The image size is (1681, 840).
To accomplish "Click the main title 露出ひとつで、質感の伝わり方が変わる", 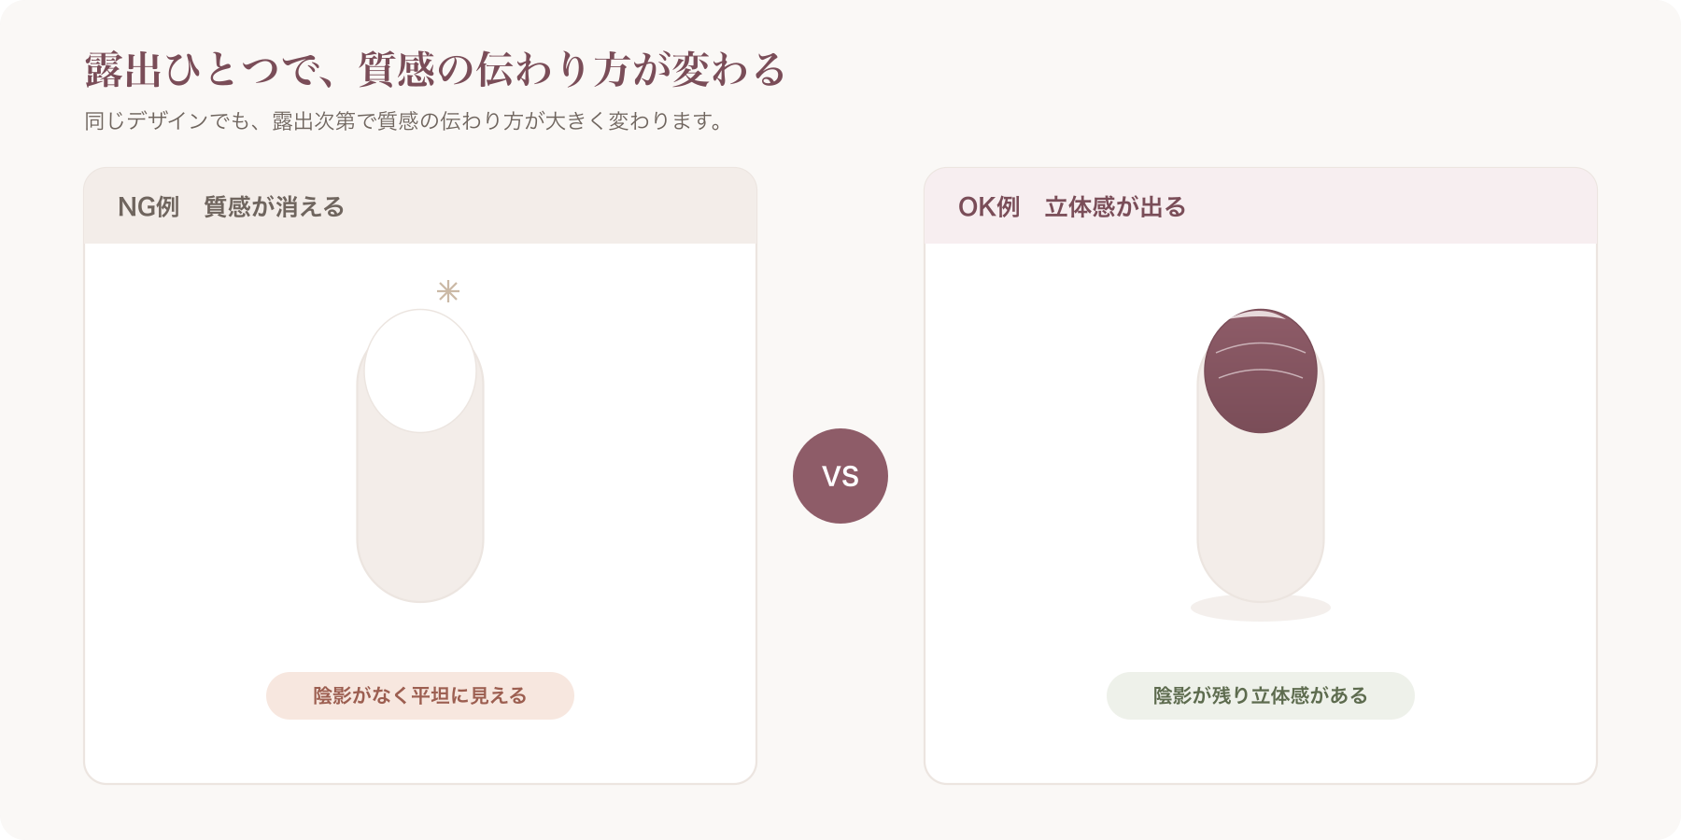I will (x=435, y=70).
